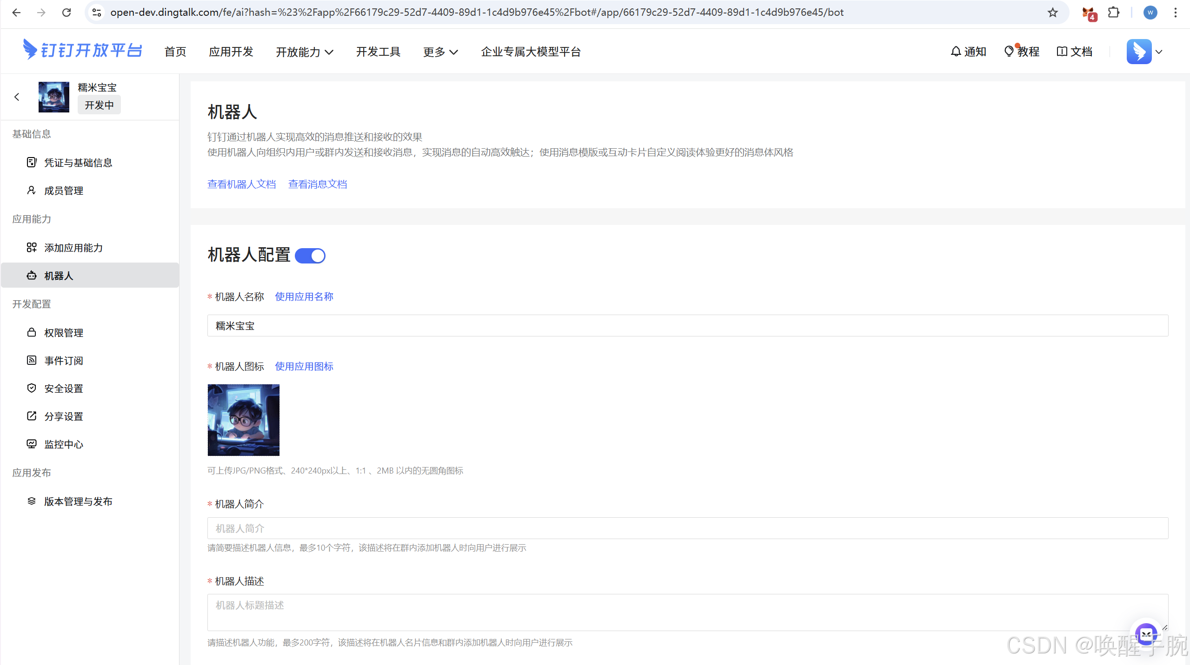Image resolution: width=1190 pixels, height=665 pixels.
Task: Select 事件订阅 in the sidebar
Action: click(64, 361)
